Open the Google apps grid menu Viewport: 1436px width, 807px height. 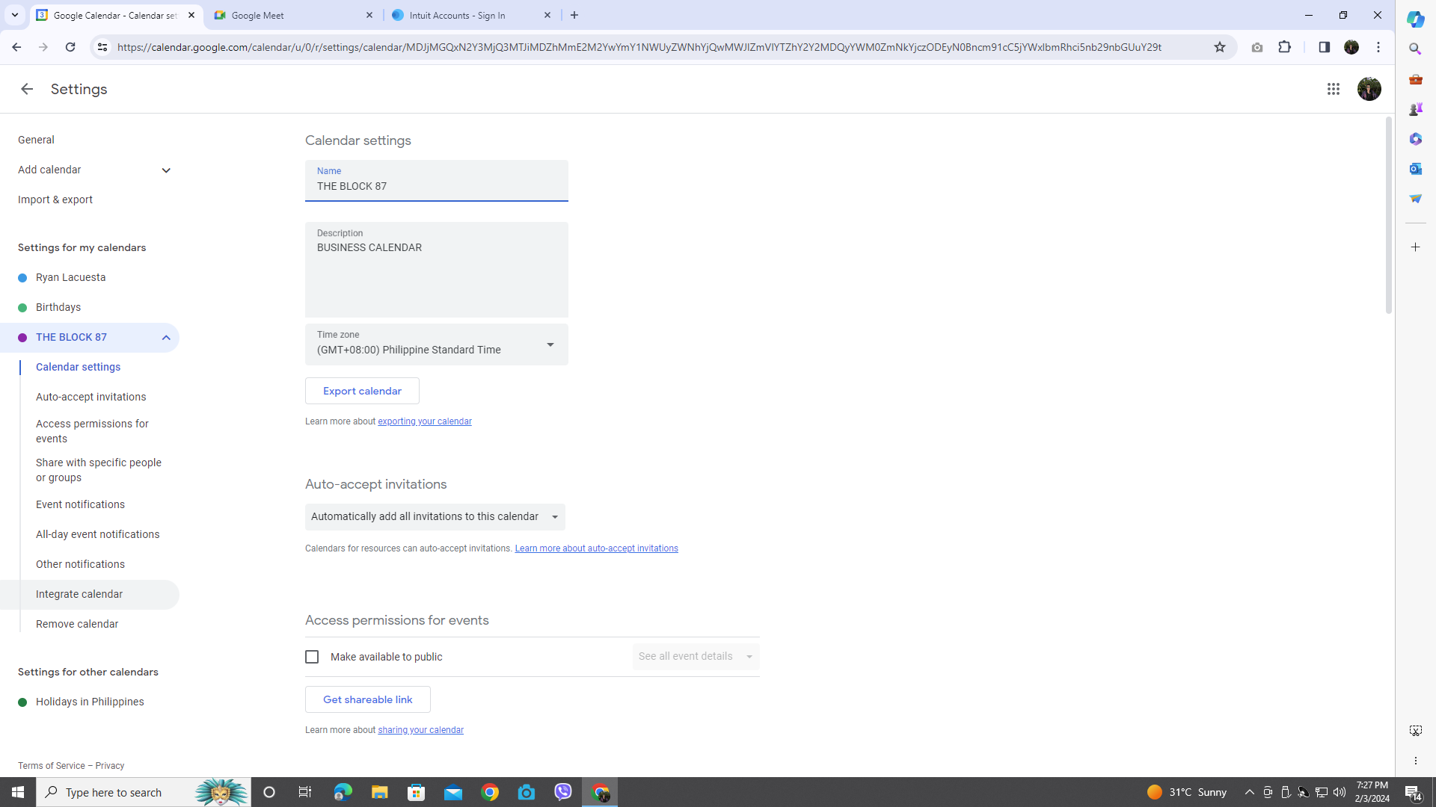tap(1334, 89)
